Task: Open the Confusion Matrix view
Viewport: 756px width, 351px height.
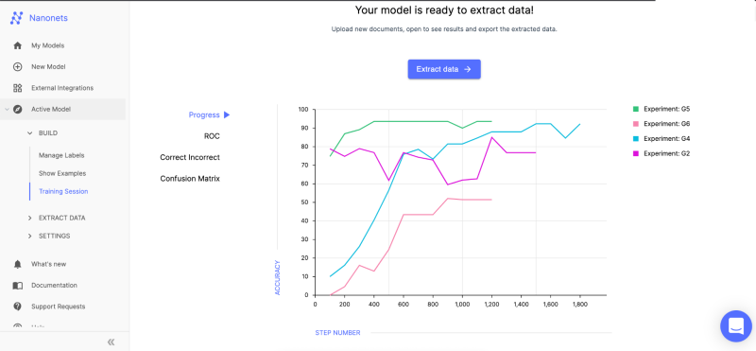Action: (190, 179)
